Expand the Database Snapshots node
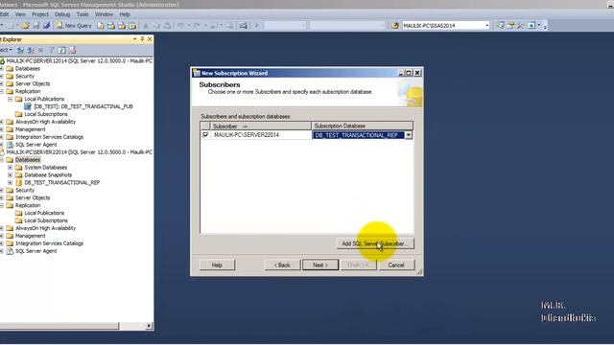 pyautogui.click(x=11, y=174)
